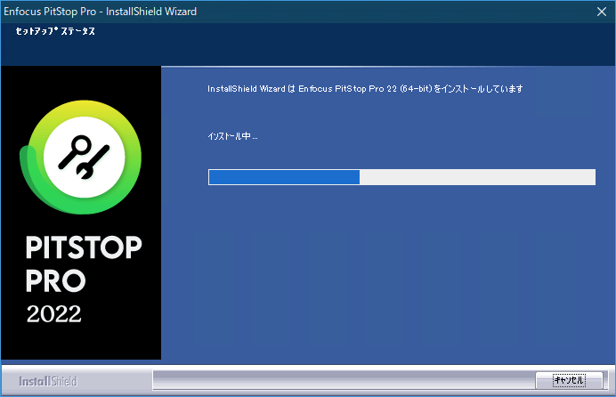
Task: Click the キャンセル button
Action: click(569, 380)
